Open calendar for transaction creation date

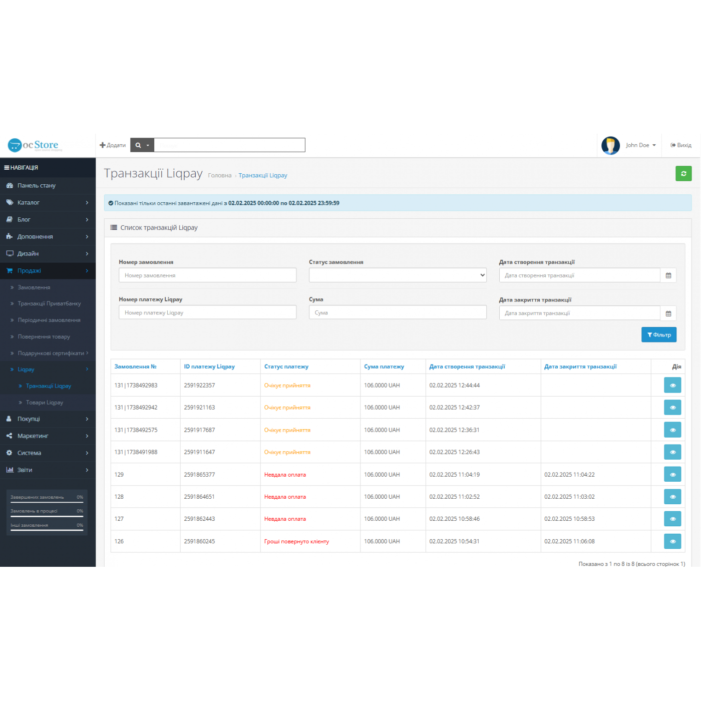668,275
